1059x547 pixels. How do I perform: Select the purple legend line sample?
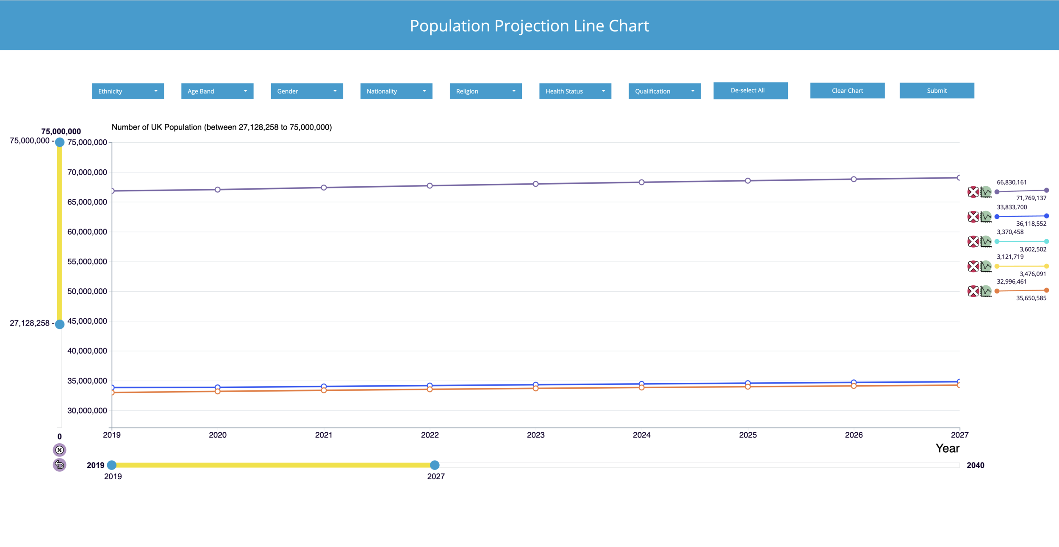pyautogui.click(x=1022, y=191)
